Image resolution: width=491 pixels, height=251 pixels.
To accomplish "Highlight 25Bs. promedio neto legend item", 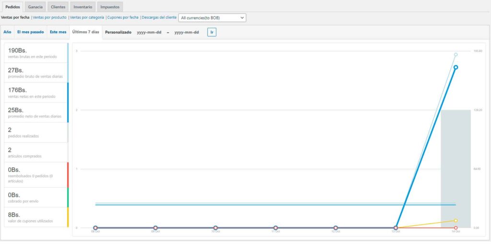I will click(x=36, y=113).
